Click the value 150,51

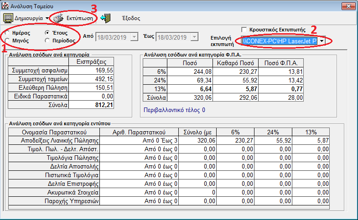coord(104,87)
